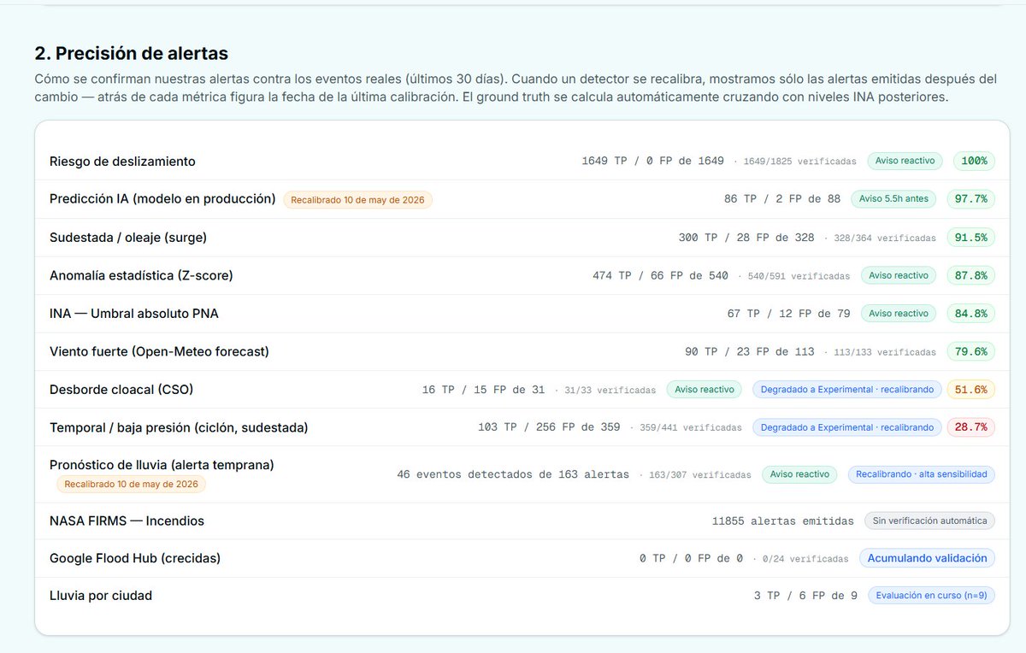The image size is (1026, 653).
Task: Click '46 eventos detectados de 163 alertas' text
Action: (x=513, y=474)
